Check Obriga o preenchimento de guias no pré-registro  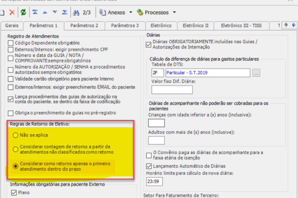pos(11,113)
